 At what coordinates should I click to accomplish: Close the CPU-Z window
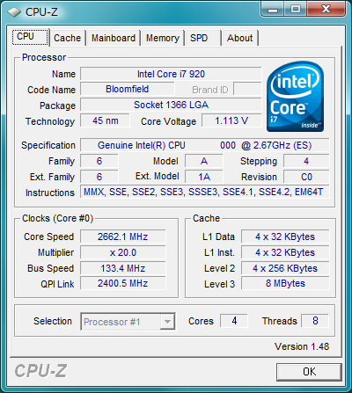tap(326, 10)
